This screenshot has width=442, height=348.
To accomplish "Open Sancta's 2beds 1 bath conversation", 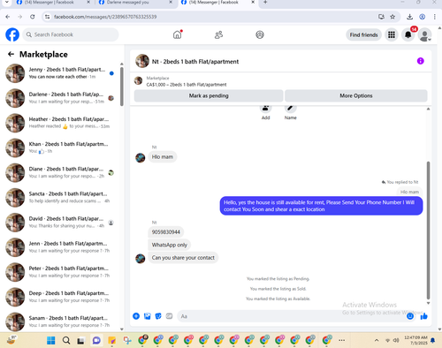I will point(60,197).
